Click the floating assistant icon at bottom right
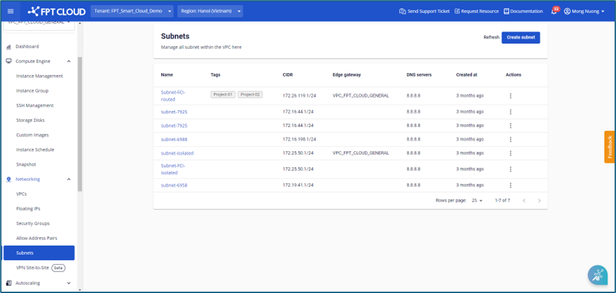Screen dimensions: 616x293 click(597, 275)
